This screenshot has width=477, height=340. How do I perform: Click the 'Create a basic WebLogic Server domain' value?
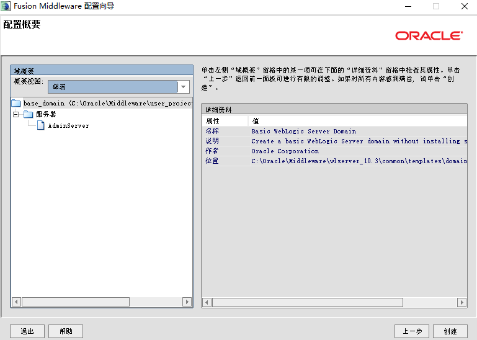(359, 141)
